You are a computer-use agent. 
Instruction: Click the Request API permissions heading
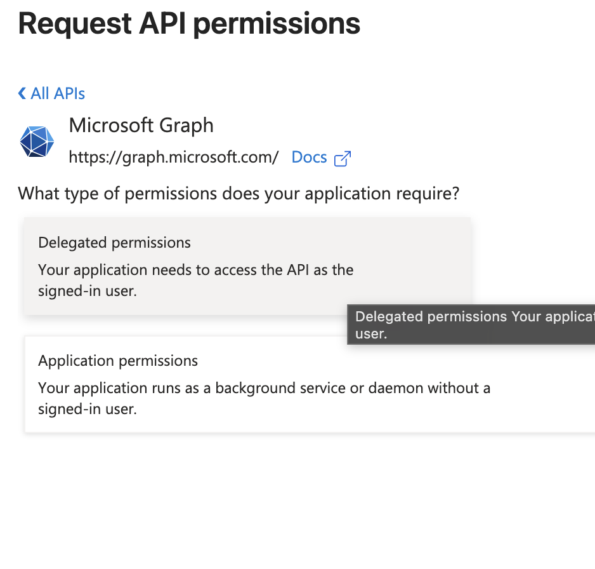[x=189, y=23]
